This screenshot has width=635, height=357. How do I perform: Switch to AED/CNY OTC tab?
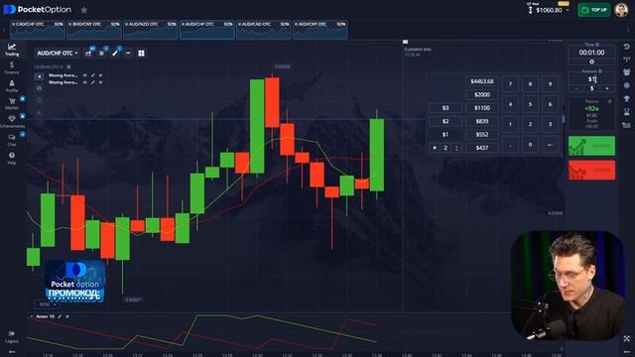coord(320,30)
